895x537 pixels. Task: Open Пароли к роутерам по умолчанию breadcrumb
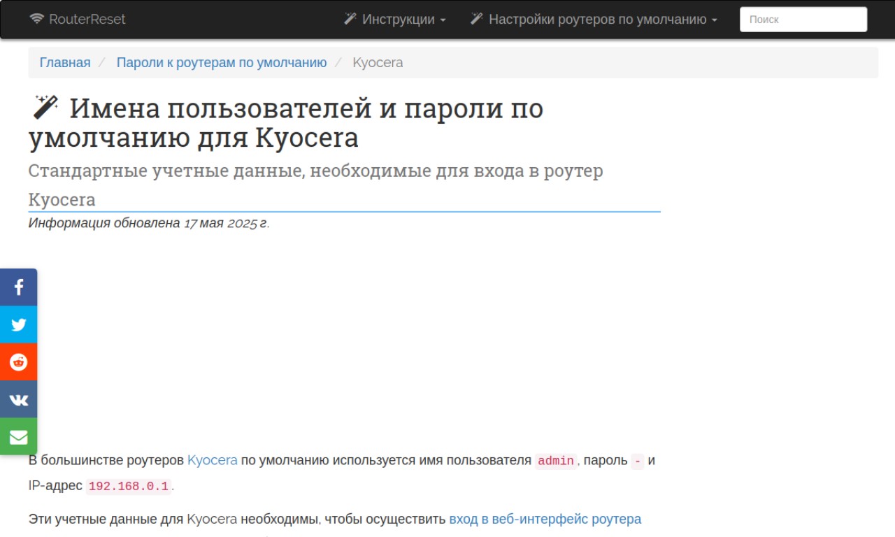pyautogui.click(x=222, y=62)
